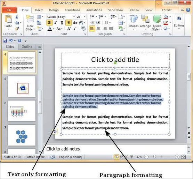193x179 pixels.
Task: Open Quick Styles gallery
Action: point(157,19)
